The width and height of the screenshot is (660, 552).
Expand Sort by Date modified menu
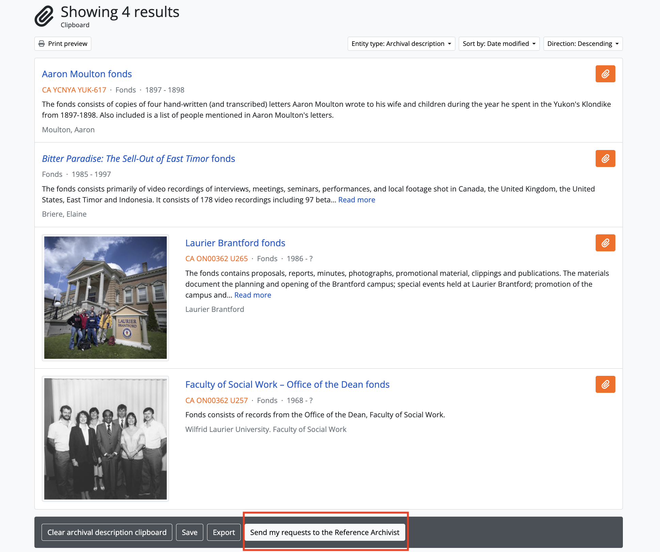[x=499, y=44]
